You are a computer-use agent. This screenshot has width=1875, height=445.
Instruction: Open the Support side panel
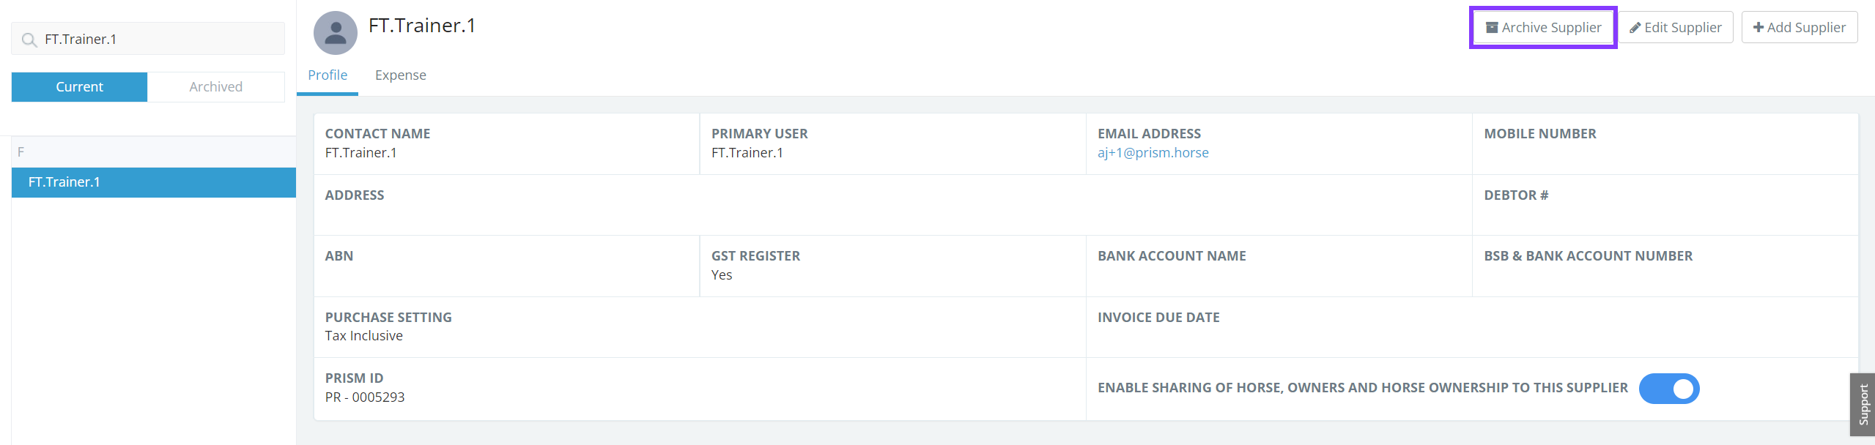[1863, 404]
